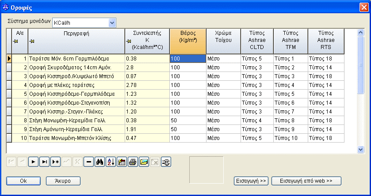Click the row selector for row 5
The image size is (371, 196).
pyautogui.click(x=9, y=94)
